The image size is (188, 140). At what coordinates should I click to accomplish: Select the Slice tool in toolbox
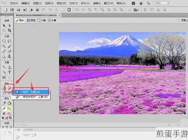coord(9,88)
